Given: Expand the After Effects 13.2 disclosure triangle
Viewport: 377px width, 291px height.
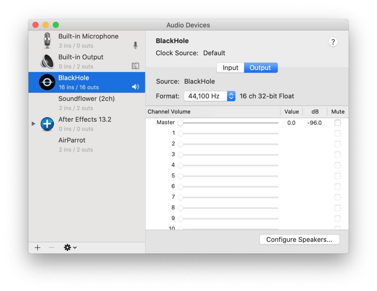Looking at the screenshot, I should click(33, 124).
